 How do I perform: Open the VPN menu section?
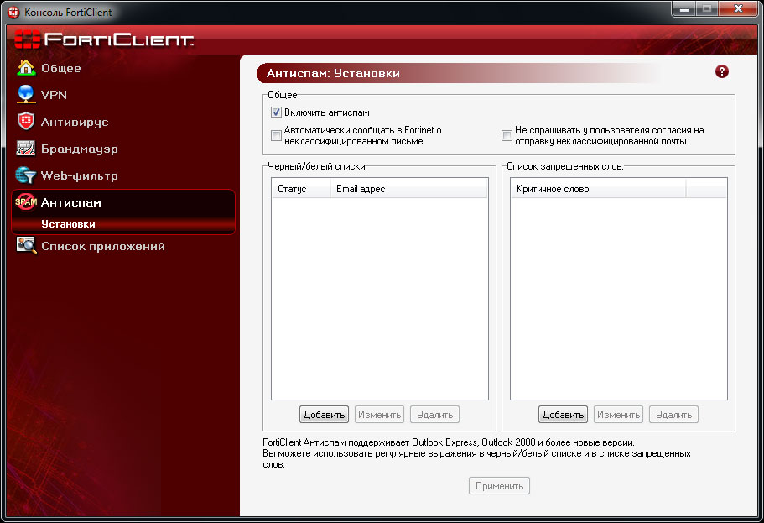[x=54, y=95]
